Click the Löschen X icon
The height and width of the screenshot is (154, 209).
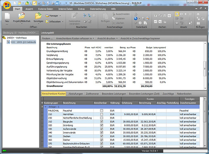[x=114, y=23]
